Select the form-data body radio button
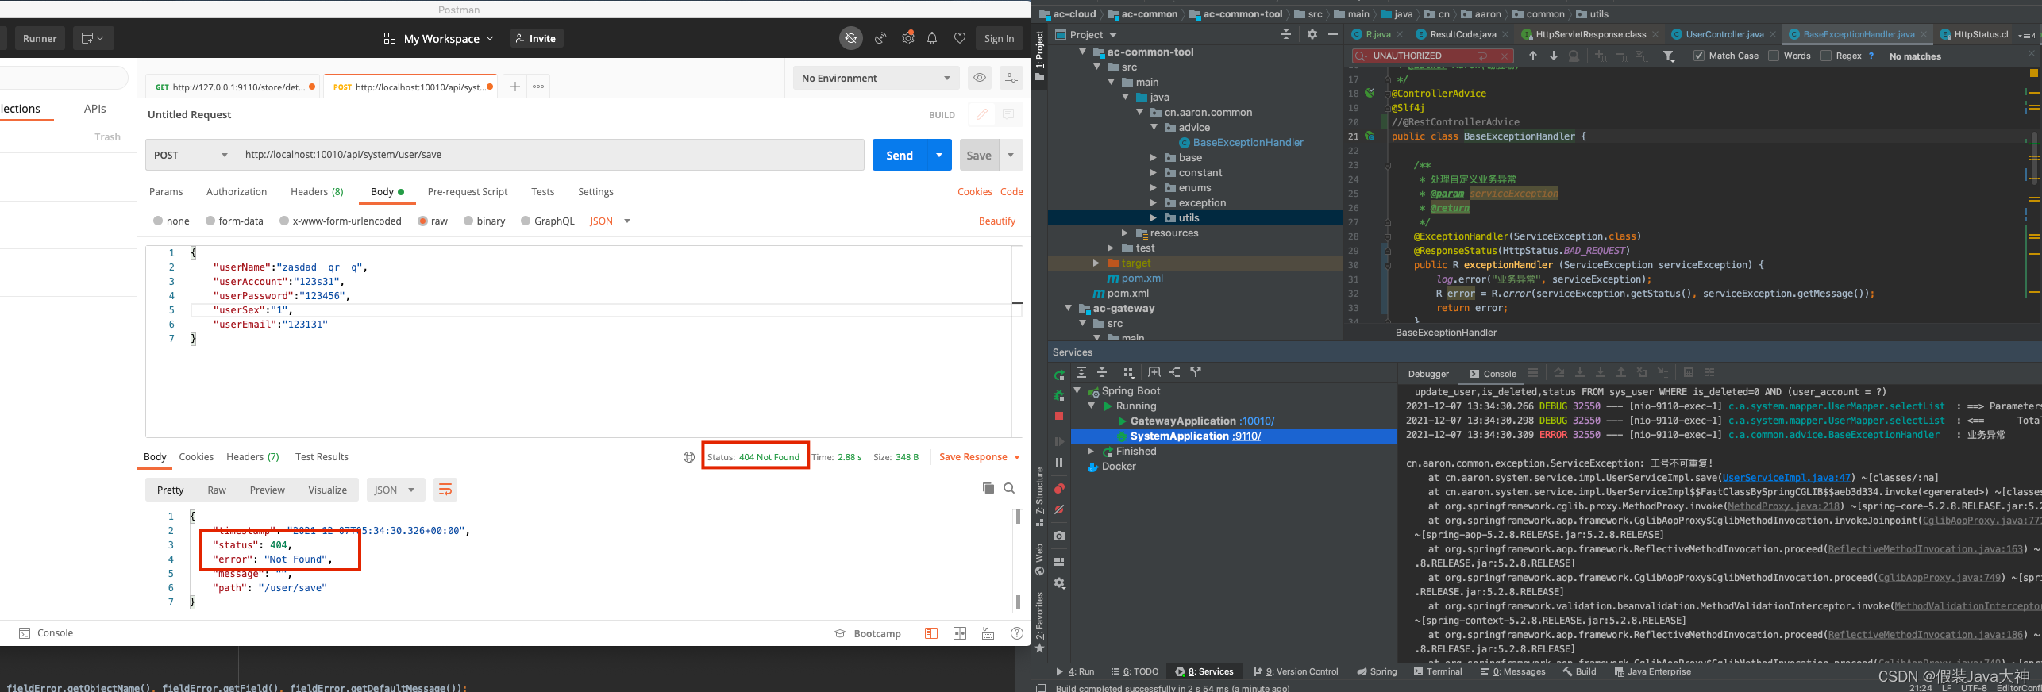 210,221
